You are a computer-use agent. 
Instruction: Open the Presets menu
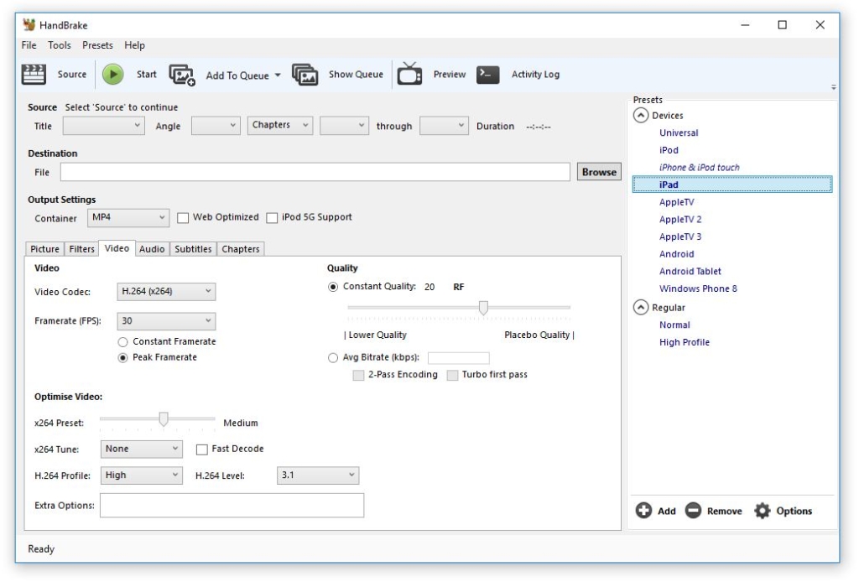coord(97,45)
